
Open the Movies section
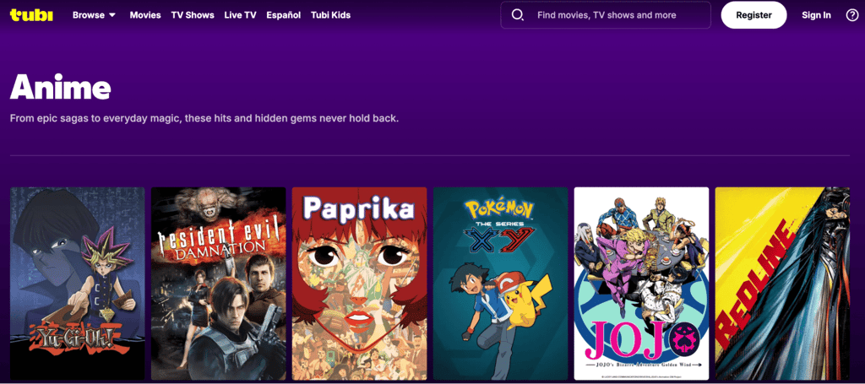tap(145, 15)
